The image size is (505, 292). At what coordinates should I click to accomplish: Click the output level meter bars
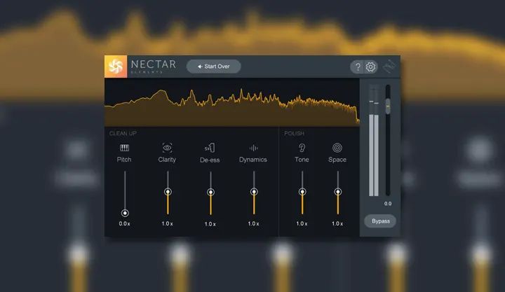pos(374,141)
